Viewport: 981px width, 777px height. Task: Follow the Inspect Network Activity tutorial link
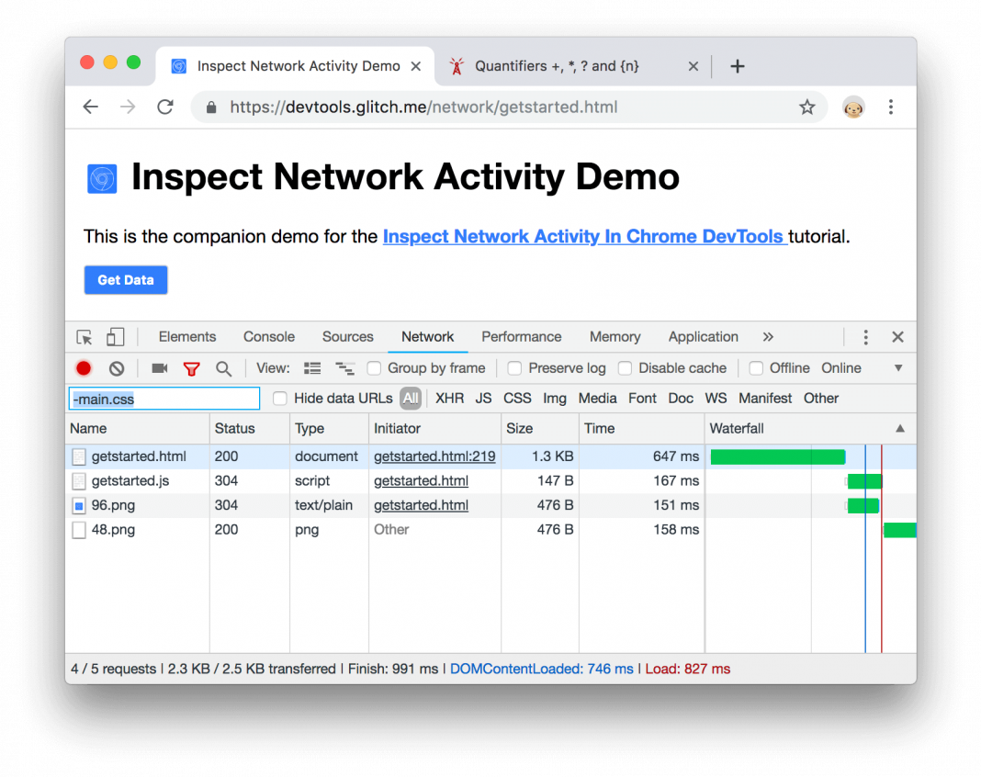(x=585, y=236)
